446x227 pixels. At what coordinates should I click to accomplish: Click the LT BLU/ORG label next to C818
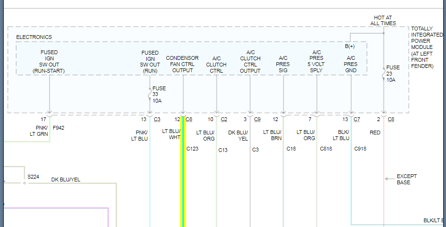tap(306, 135)
